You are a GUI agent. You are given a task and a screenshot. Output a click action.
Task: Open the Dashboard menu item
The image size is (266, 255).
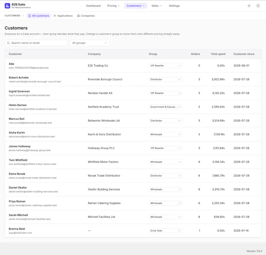point(93,6)
